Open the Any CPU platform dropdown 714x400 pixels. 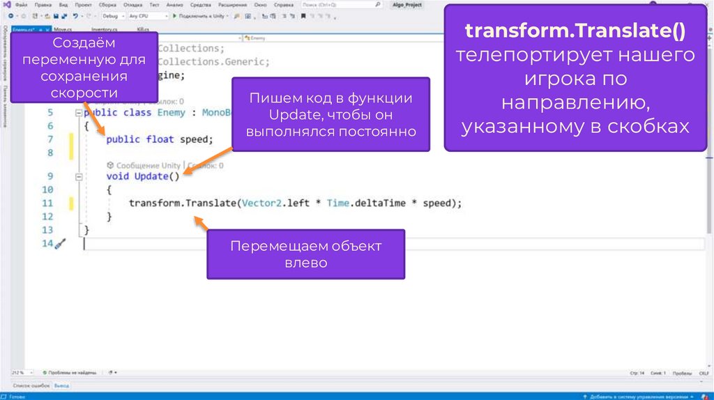(148, 16)
